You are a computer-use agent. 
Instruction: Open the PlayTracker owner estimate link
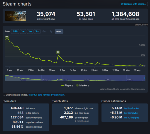(132, 108)
